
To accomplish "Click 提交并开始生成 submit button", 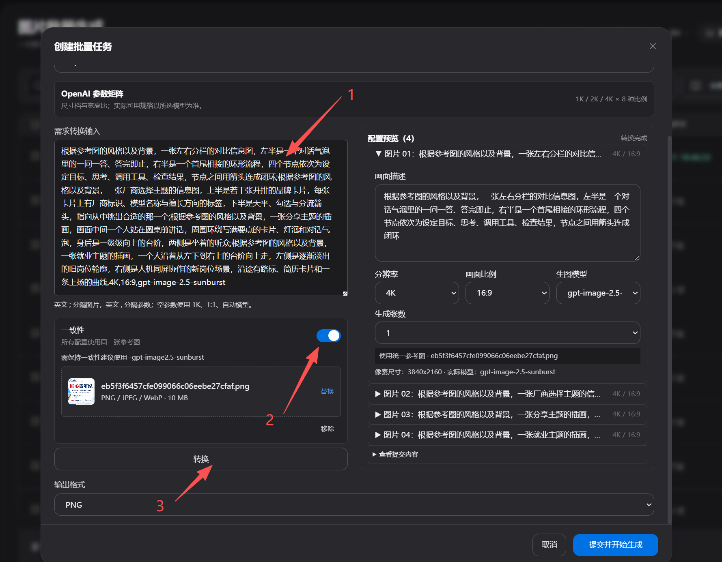I will click(x=615, y=545).
